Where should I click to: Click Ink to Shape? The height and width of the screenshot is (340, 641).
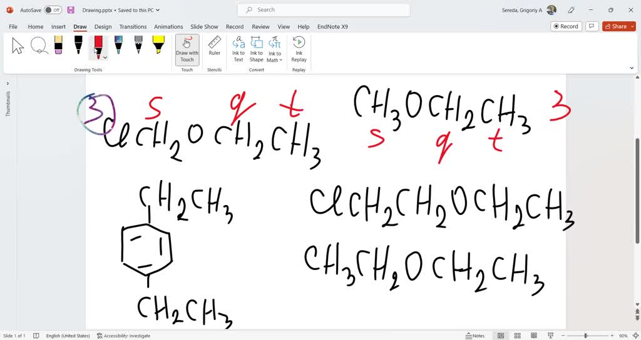coord(257,49)
